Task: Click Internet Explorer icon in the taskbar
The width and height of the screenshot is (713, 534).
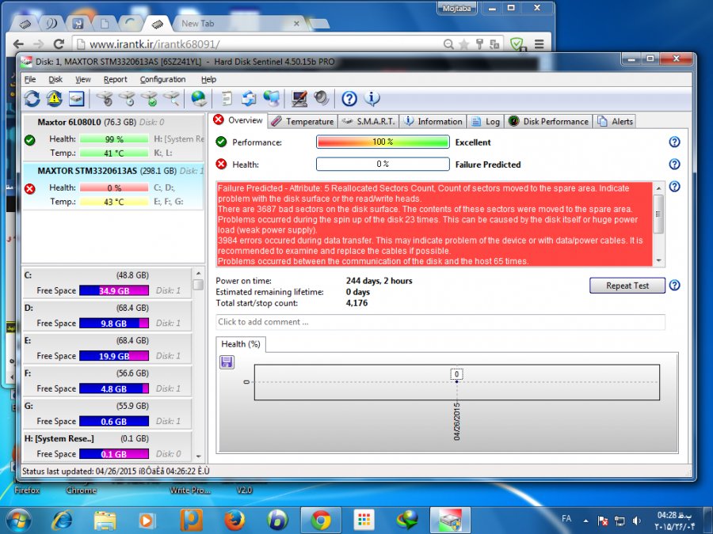Action: coord(63,520)
